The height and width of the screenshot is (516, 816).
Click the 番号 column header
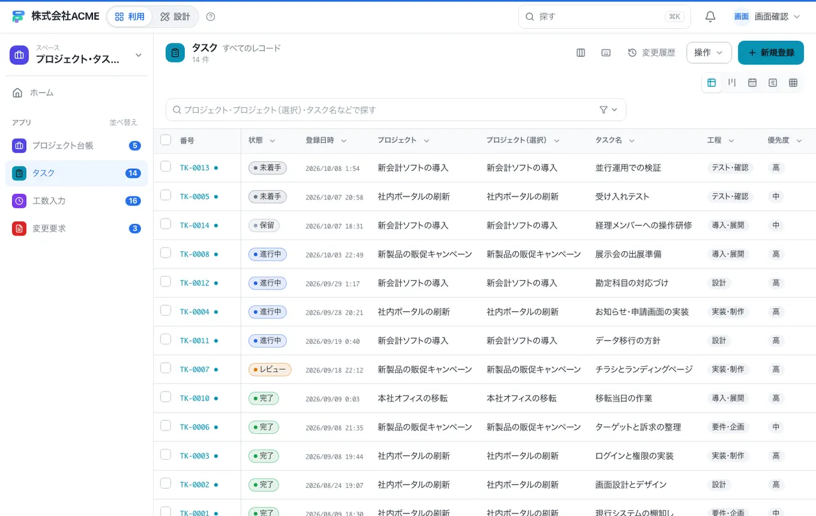(187, 140)
